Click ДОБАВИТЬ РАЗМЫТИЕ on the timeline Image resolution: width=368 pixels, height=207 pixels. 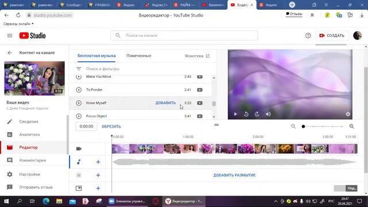point(234,175)
